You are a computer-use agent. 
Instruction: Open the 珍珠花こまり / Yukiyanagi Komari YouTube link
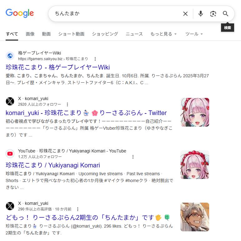(x=53, y=165)
